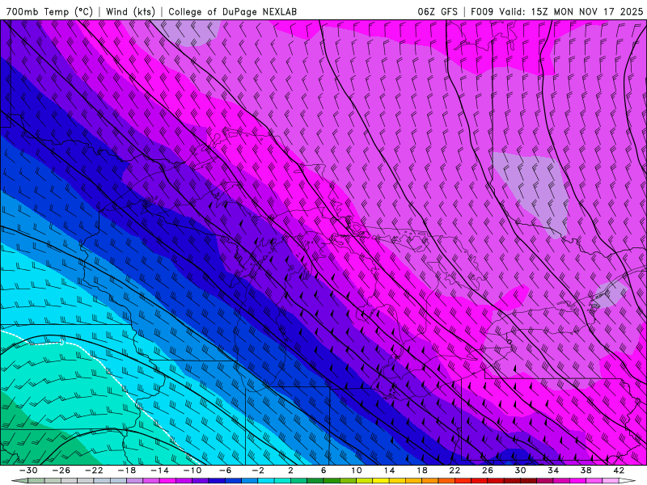Click the '-26' color scale label
647x485 pixels.
coord(61,470)
